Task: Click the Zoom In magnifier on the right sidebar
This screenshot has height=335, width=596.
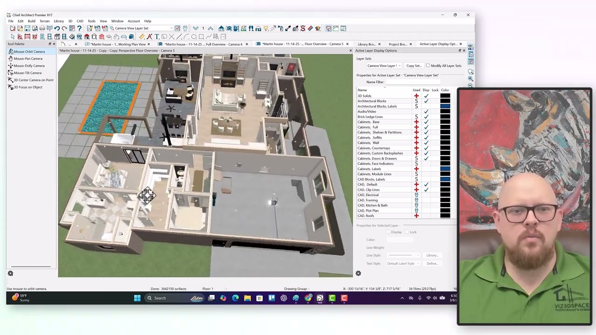Action: coord(471,79)
